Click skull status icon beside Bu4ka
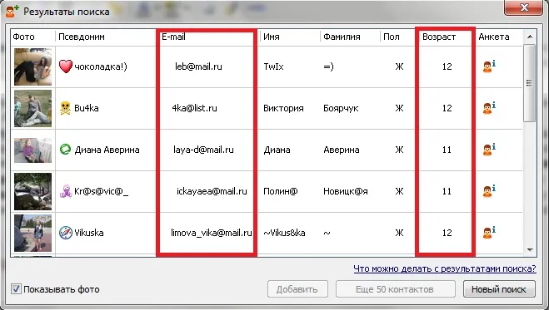Image resolution: width=549 pixels, height=310 pixels. pyautogui.click(x=65, y=108)
